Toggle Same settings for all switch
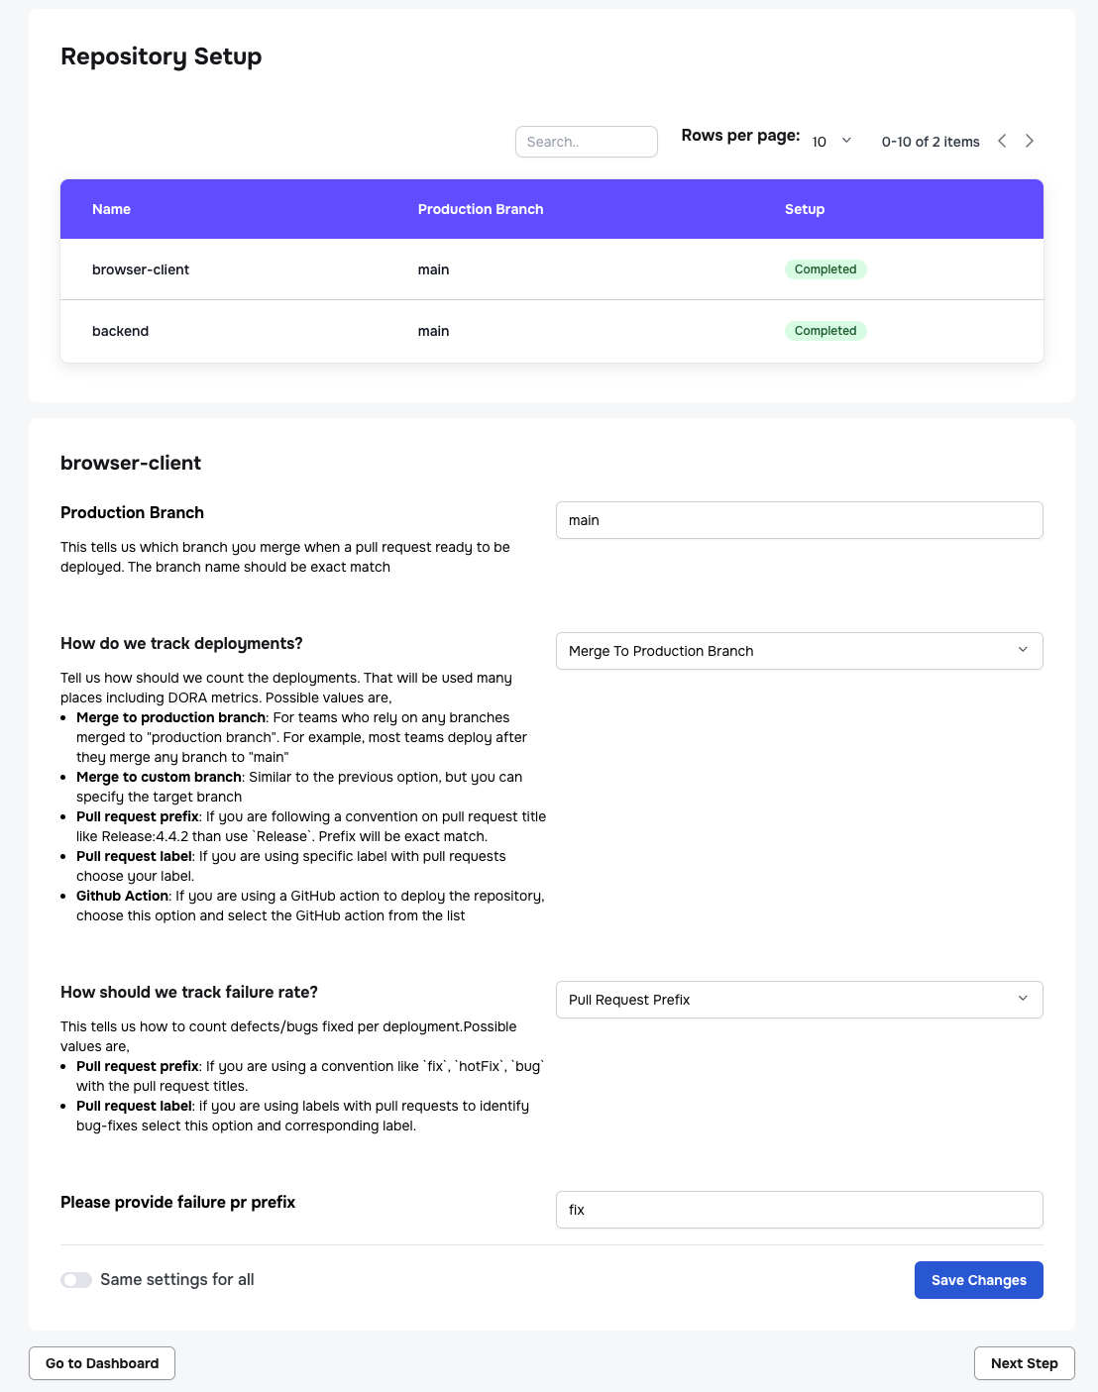Screen dimensions: 1098x1392 (76, 1280)
